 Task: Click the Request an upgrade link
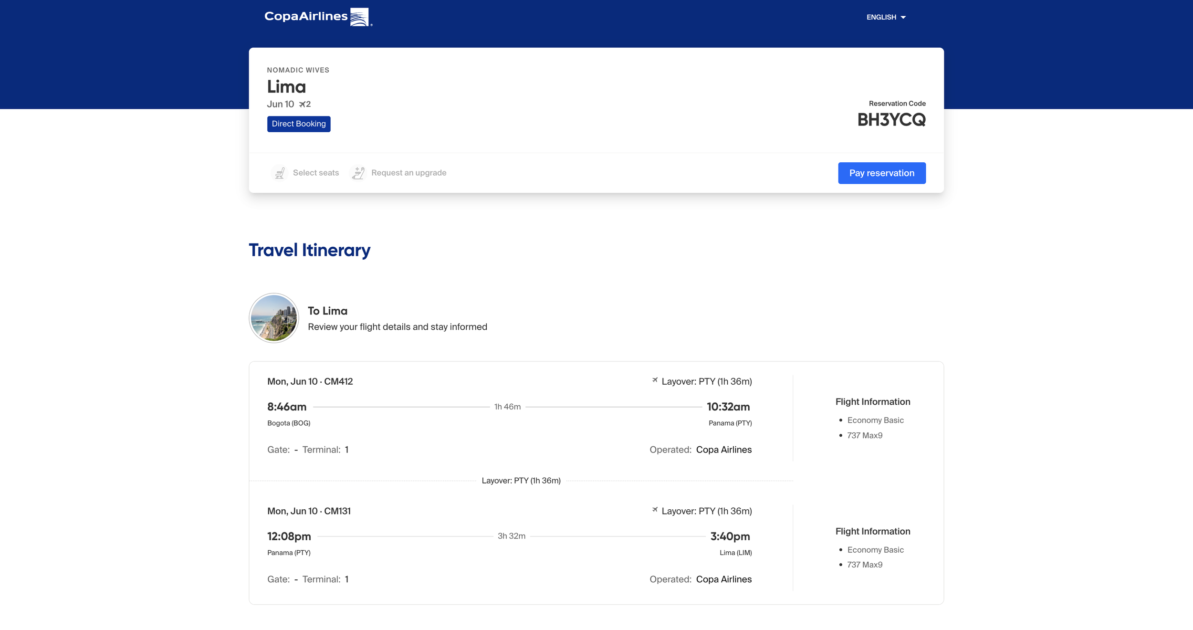(408, 173)
